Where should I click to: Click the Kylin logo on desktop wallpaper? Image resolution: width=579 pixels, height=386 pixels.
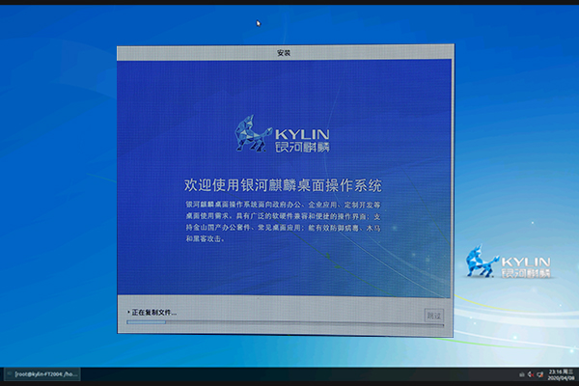click(481, 262)
